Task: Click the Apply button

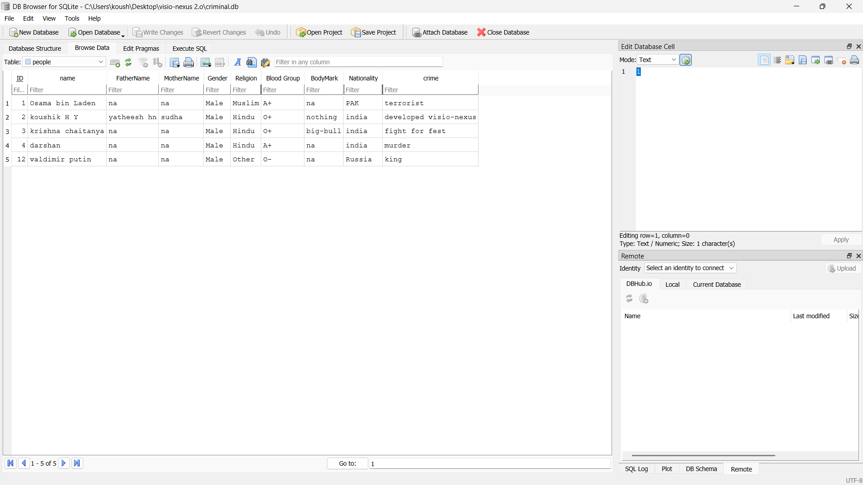Action: (841, 240)
